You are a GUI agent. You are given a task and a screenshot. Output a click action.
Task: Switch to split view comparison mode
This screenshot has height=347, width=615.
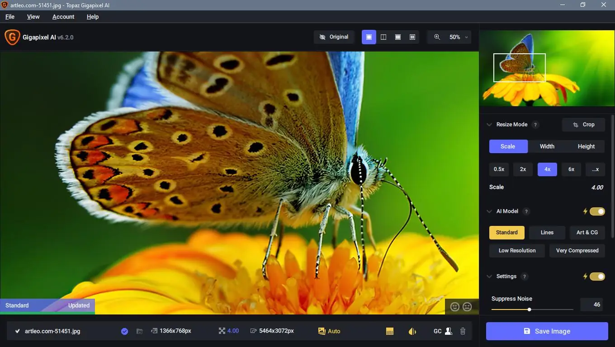[x=383, y=37]
